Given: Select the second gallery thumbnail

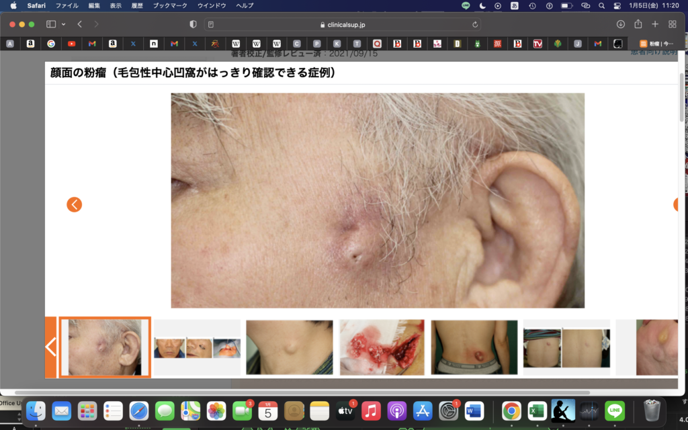Looking at the screenshot, I should (197, 347).
